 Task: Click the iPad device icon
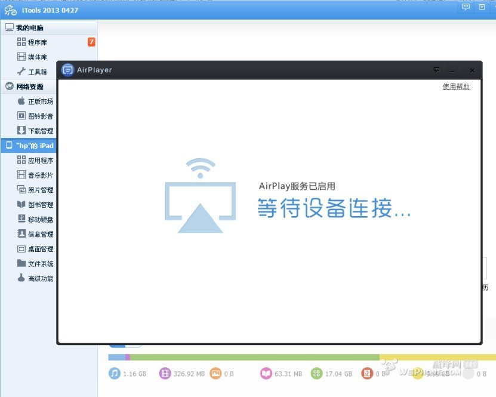point(9,145)
